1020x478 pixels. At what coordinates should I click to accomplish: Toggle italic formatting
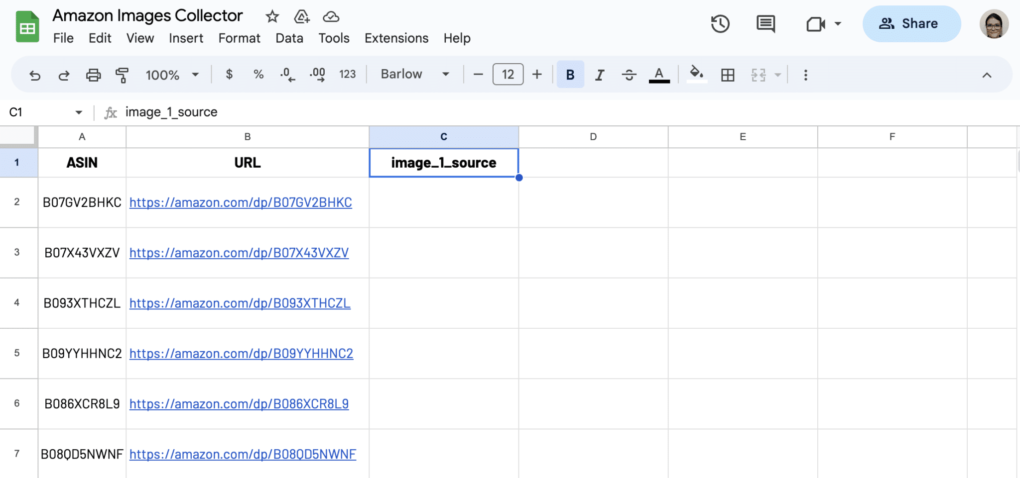click(599, 75)
